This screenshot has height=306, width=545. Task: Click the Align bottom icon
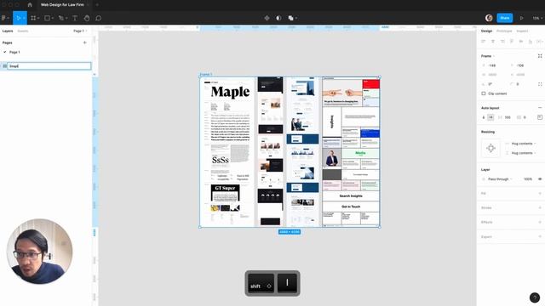(531, 42)
